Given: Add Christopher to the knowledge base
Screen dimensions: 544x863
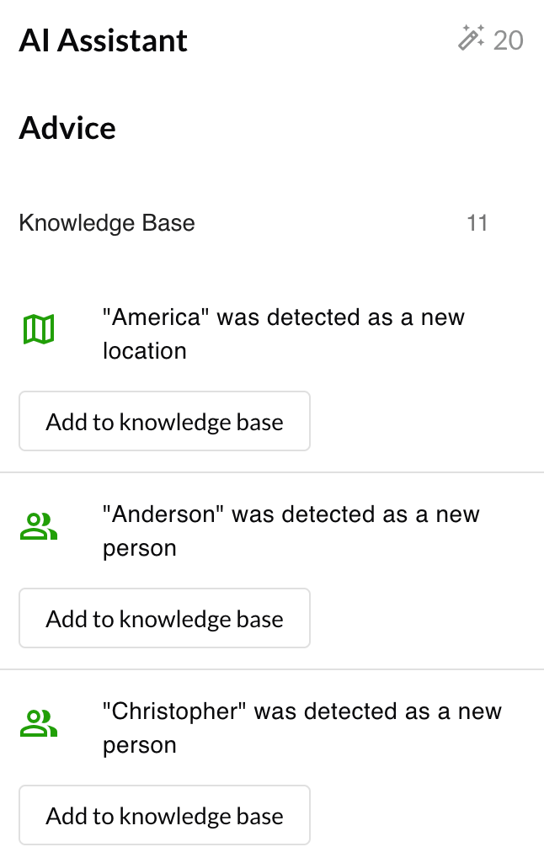Looking at the screenshot, I should (x=165, y=816).
